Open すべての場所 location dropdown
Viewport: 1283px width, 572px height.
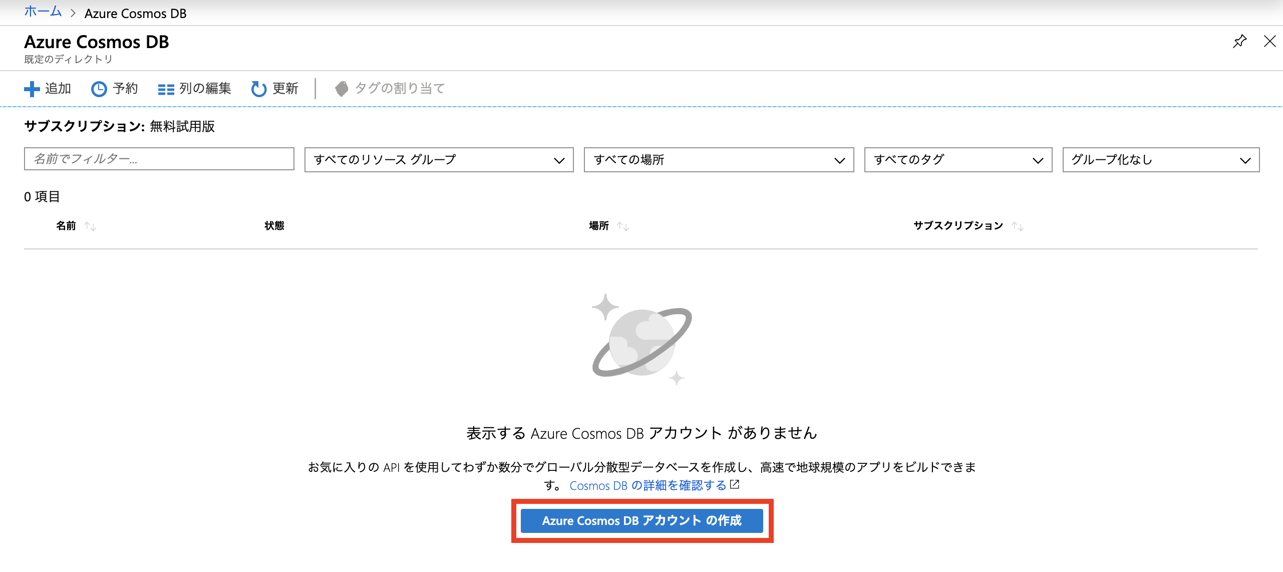719,159
